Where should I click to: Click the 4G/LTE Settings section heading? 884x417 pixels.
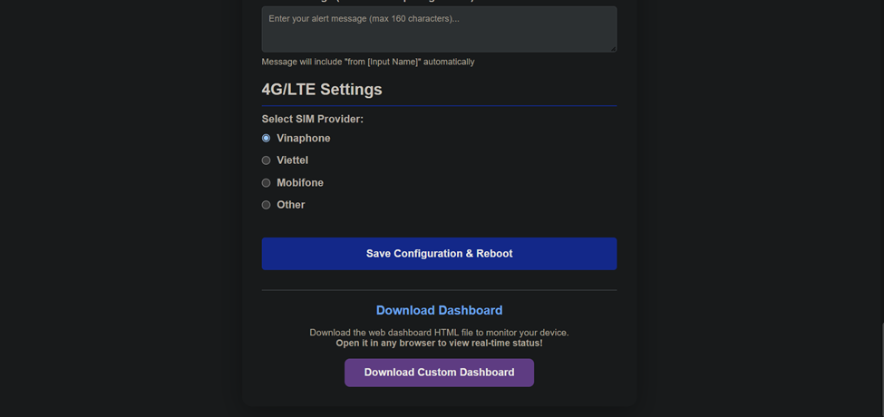coord(322,90)
